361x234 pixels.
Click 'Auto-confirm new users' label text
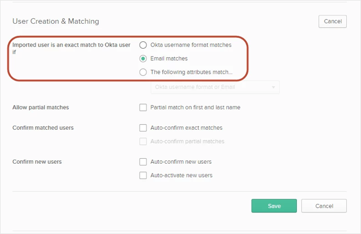click(181, 161)
